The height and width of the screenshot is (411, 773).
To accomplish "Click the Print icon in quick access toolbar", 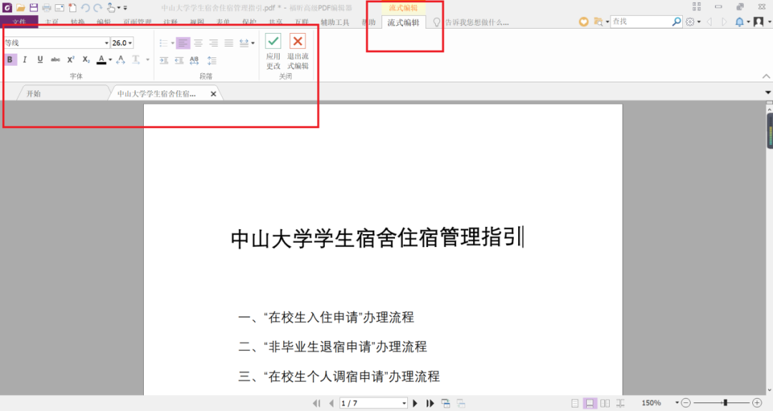I will click(x=47, y=7).
